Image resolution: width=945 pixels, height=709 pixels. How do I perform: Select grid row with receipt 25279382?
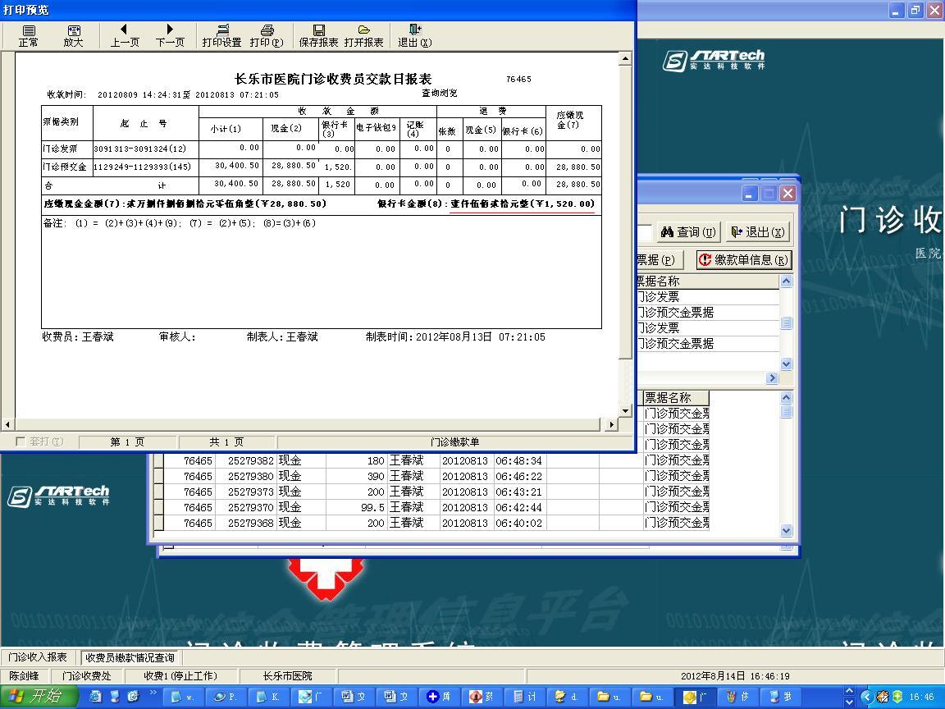click(x=431, y=460)
